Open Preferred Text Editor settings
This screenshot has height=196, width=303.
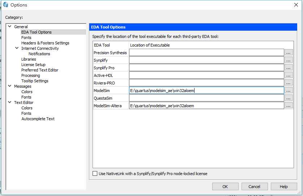[40, 70]
